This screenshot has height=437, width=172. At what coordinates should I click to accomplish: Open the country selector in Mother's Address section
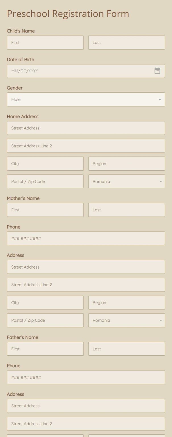click(161, 320)
